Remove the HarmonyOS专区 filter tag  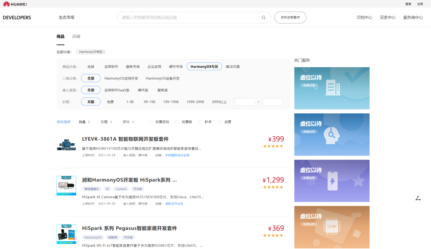(104, 52)
